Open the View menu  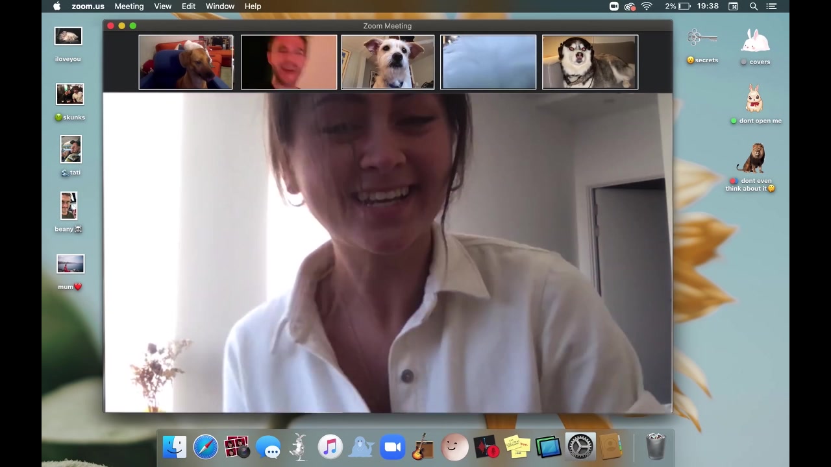pyautogui.click(x=163, y=6)
